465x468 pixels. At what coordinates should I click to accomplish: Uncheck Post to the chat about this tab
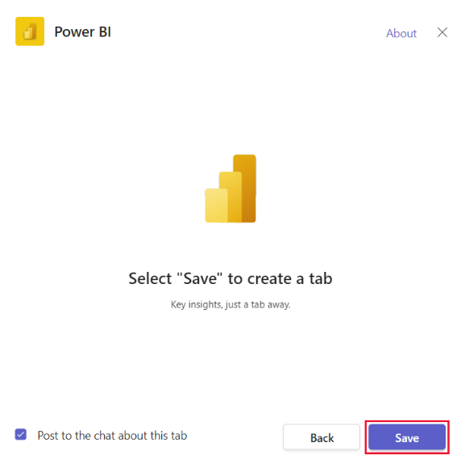[21, 435]
